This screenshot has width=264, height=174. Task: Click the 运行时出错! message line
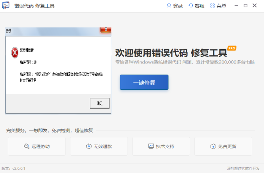27,50
